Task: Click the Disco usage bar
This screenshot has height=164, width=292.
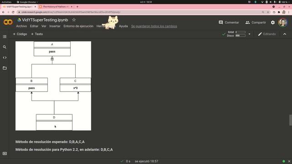Action: (x=240, y=36)
